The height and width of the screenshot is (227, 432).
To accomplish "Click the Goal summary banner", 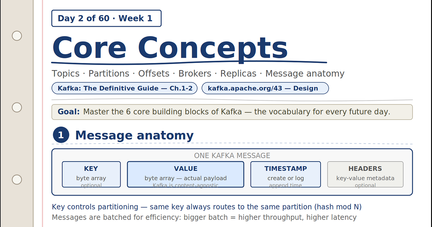I will point(232,112).
